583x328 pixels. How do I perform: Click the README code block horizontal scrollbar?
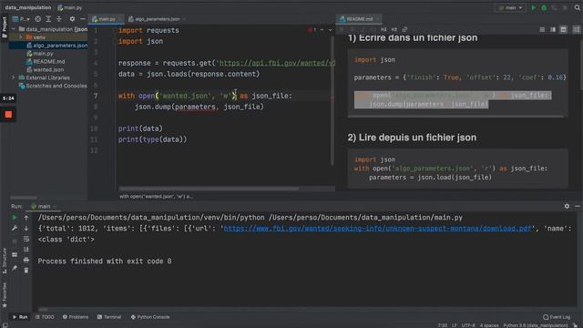pyautogui.click(x=455, y=117)
